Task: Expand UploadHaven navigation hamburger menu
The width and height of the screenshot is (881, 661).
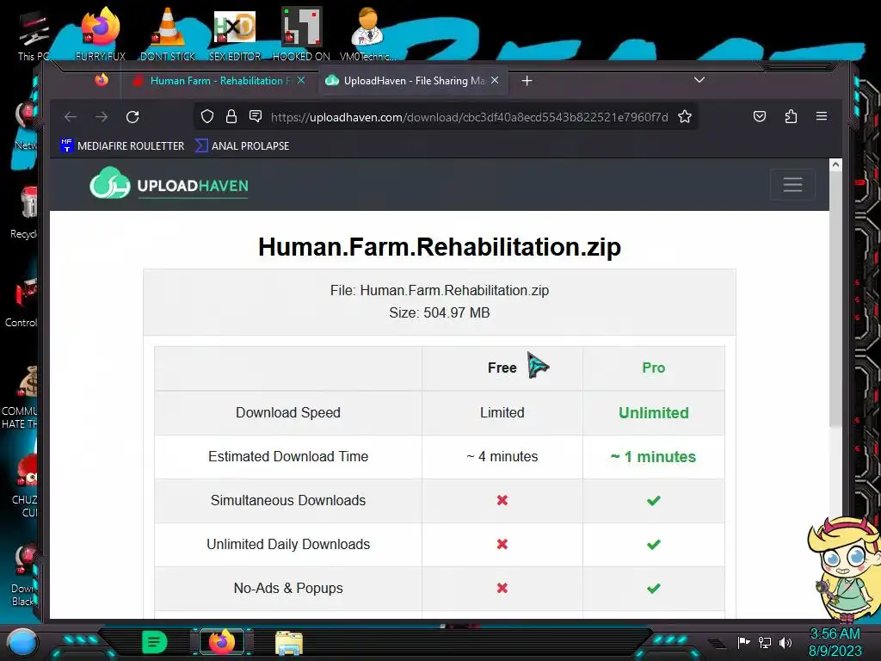Action: tap(792, 184)
